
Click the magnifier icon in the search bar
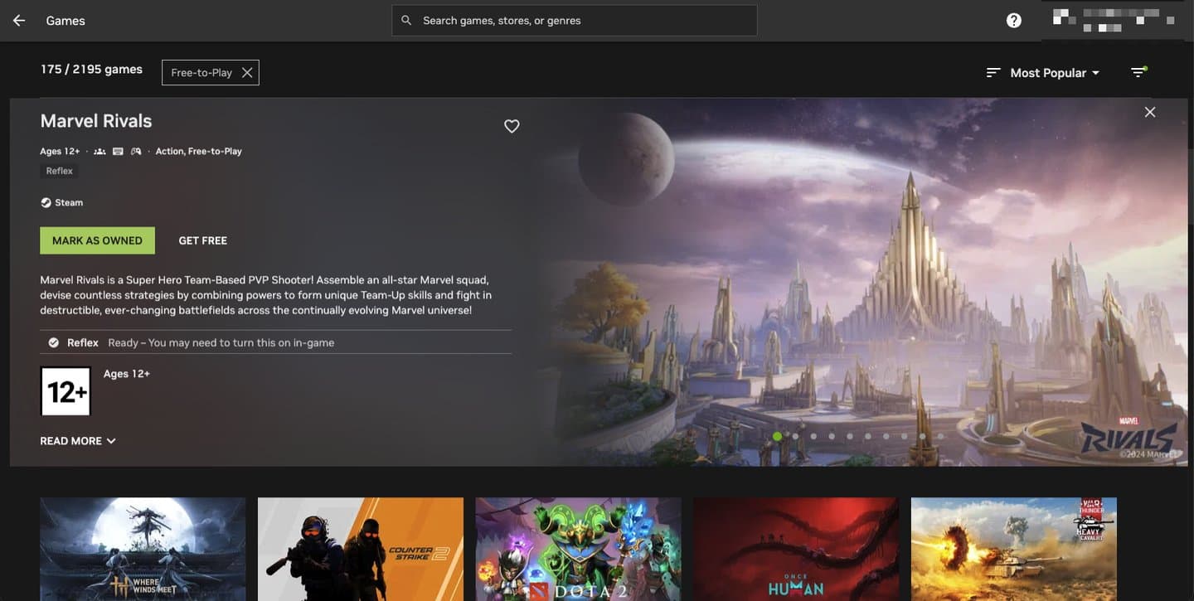(x=406, y=21)
